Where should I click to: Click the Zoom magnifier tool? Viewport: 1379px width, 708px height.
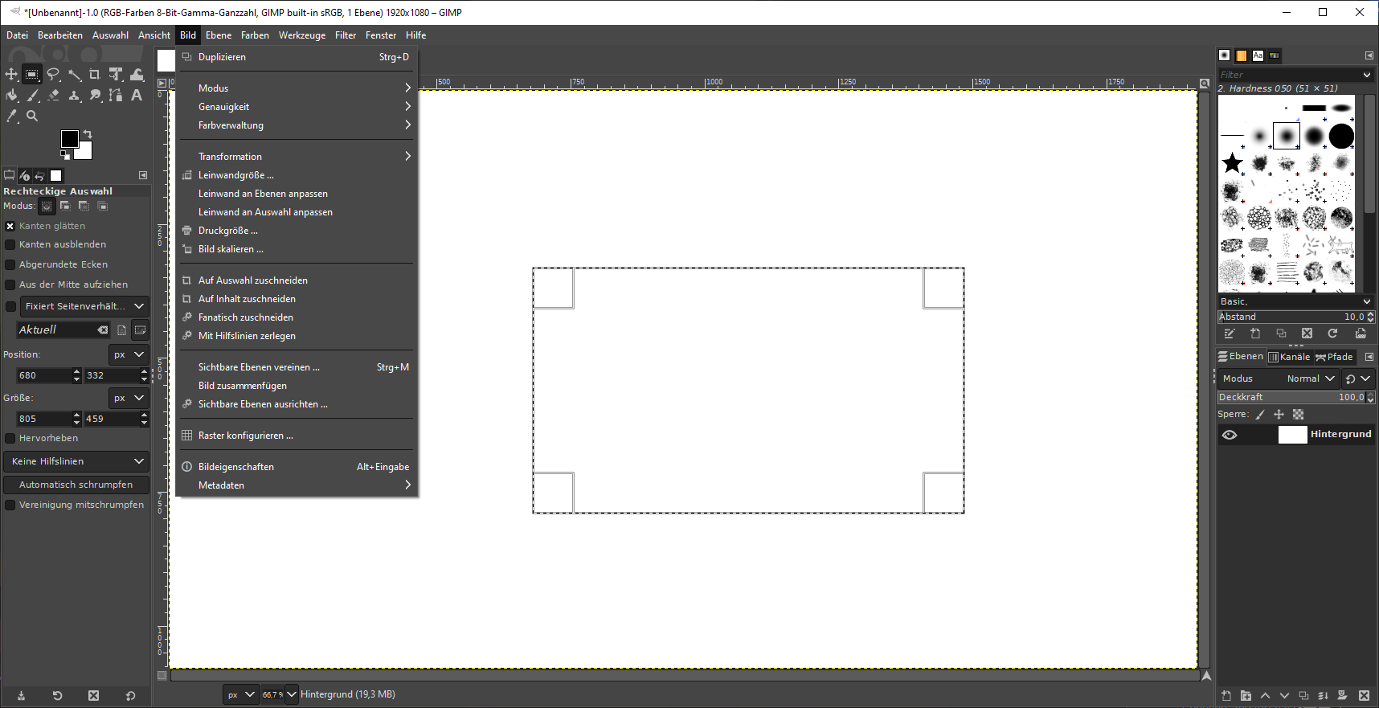pos(32,116)
